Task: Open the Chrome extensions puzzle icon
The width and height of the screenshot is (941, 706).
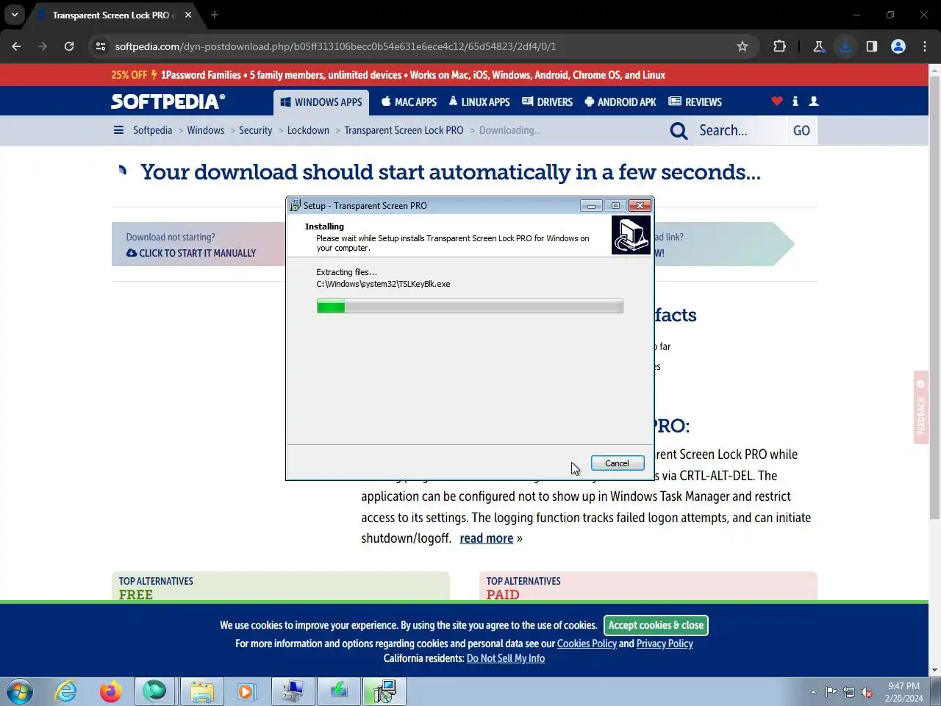Action: click(779, 46)
